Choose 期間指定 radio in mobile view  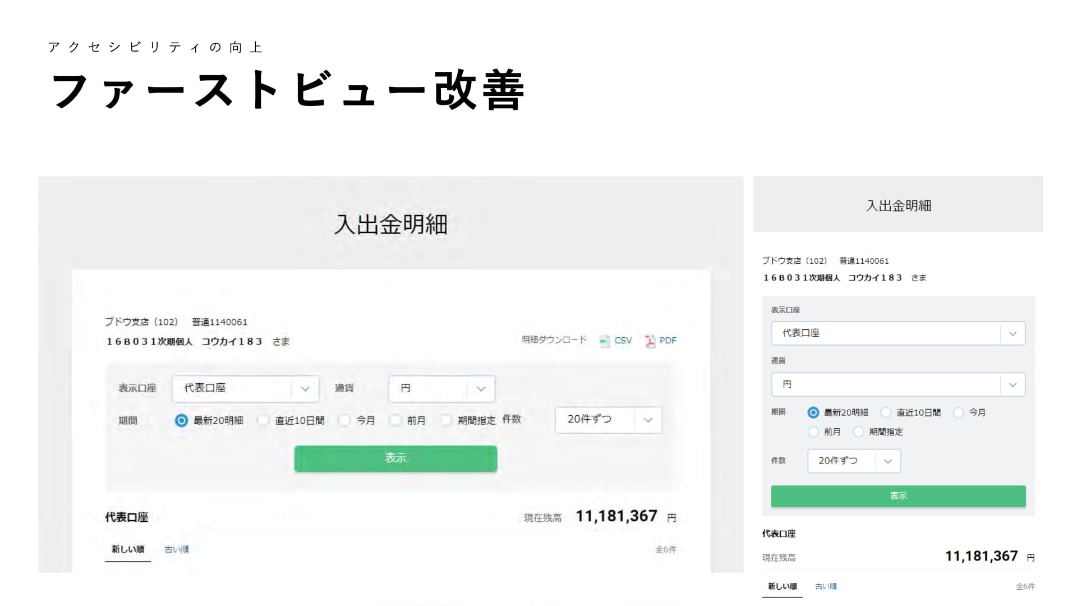pyautogui.click(x=858, y=431)
